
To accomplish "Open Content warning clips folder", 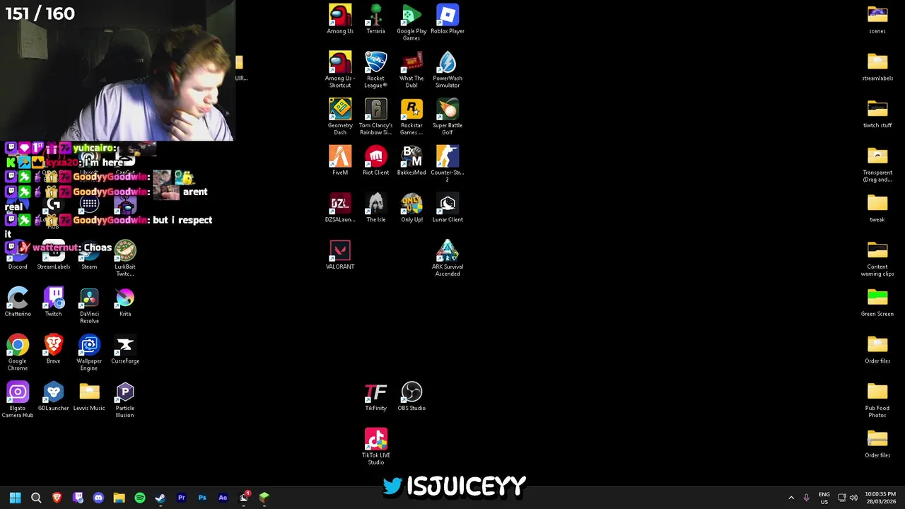I will pyautogui.click(x=877, y=259).
